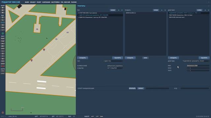Click КРТ in the status bar
The width and height of the screenshot is (211, 118).
pyautogui.click(x=93, y=117)
